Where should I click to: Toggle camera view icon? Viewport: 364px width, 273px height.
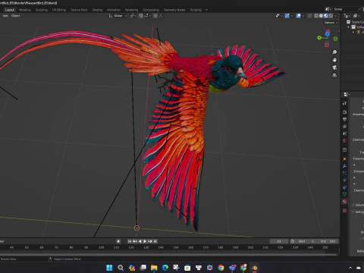pyautogui.click(x=334, y=67)
